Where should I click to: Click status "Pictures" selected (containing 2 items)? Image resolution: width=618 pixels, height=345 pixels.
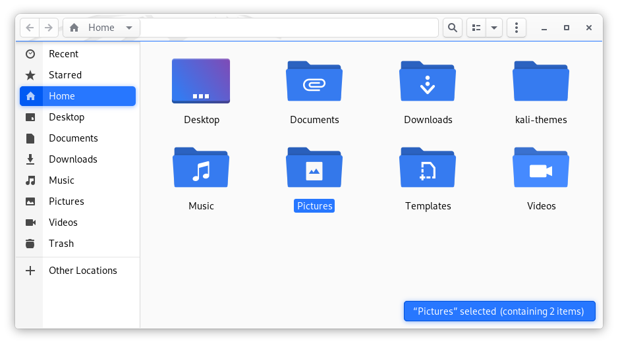pyautogui.click(x=499, y=311)
